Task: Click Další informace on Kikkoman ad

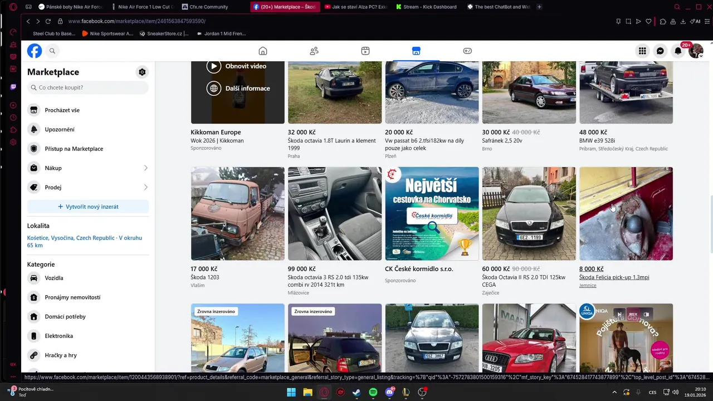Action: click(x=238, y=88)
